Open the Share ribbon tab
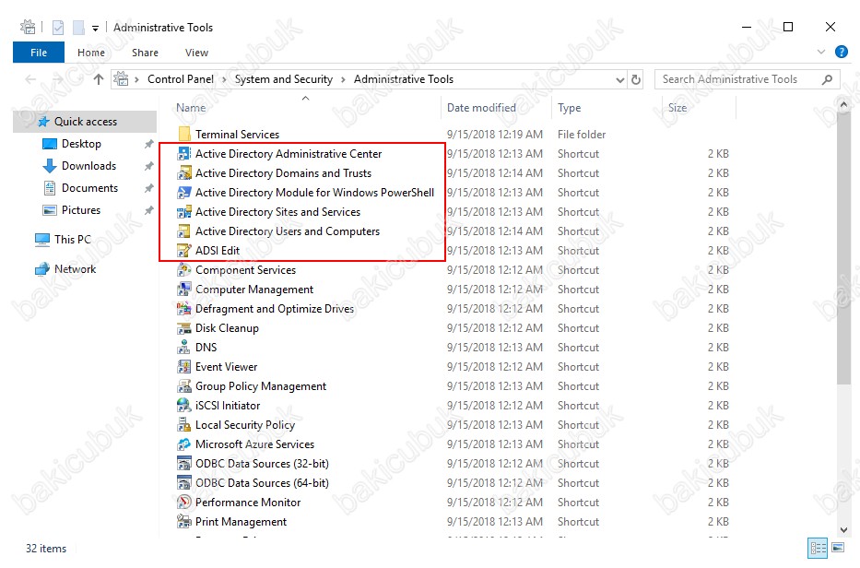The height and width of the screenshot is (568, 860). click(145, 53)
